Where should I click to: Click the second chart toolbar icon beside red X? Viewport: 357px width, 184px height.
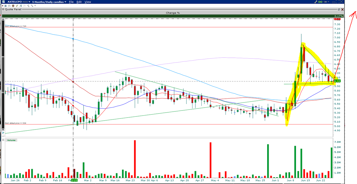coord(6,6)
